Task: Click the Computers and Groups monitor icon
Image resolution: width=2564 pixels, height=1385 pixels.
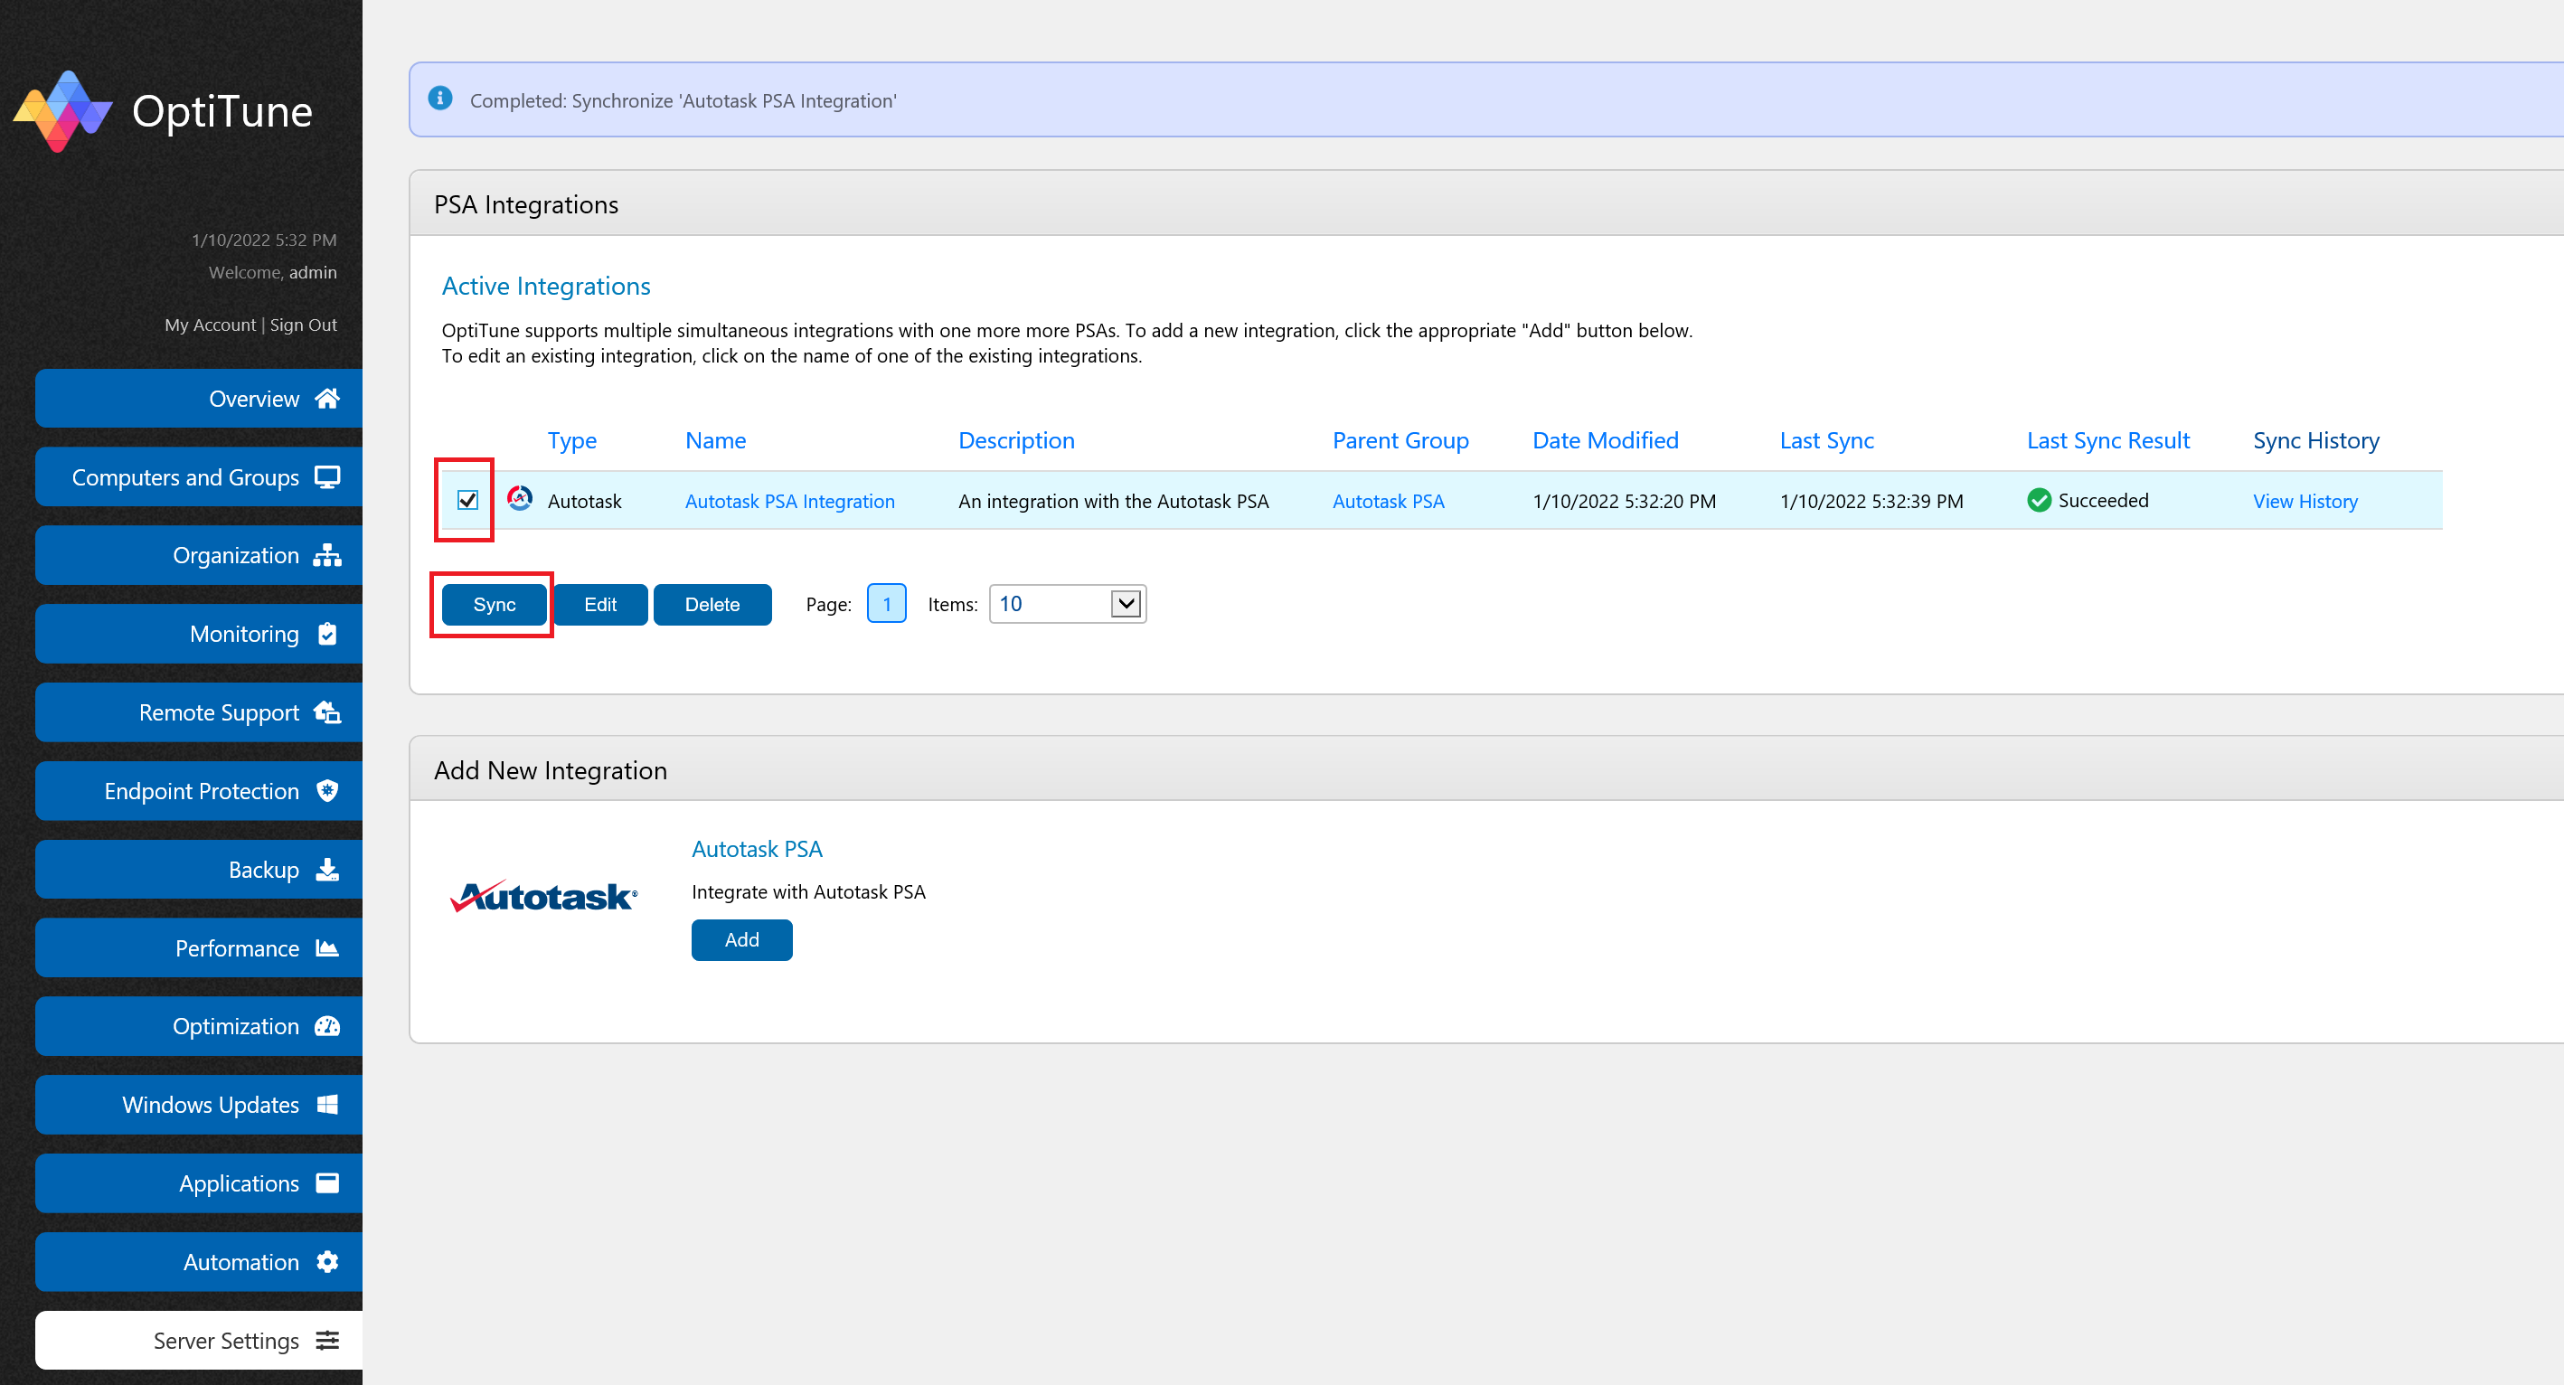Action: click(327, 476)
